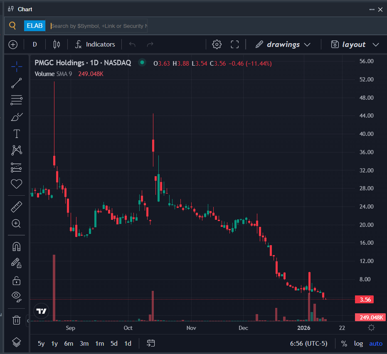Switch to the 1y time range

pos(54,344)
